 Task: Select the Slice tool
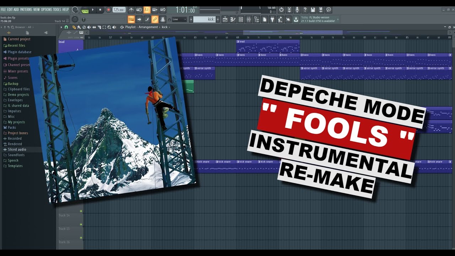[99, 27]
